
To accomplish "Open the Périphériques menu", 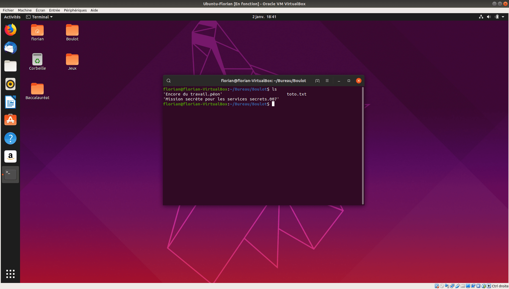I will pyautogui.click(x=75, y=10).
